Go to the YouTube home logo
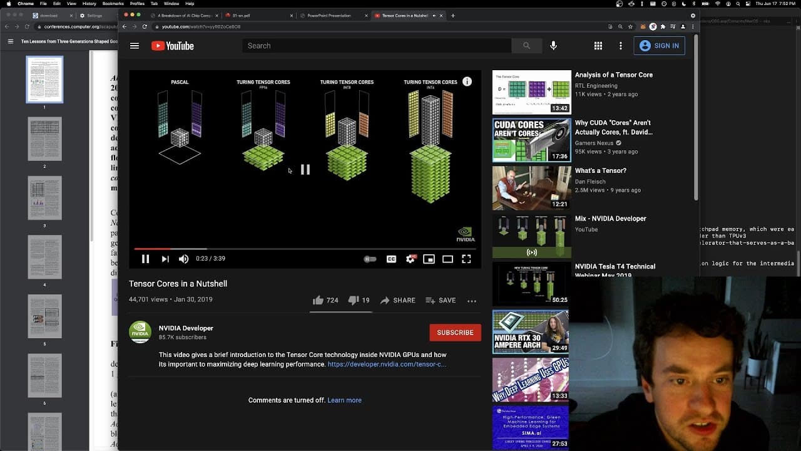Image resolution: width=801 pixels, height=451 pixels. 173,46
